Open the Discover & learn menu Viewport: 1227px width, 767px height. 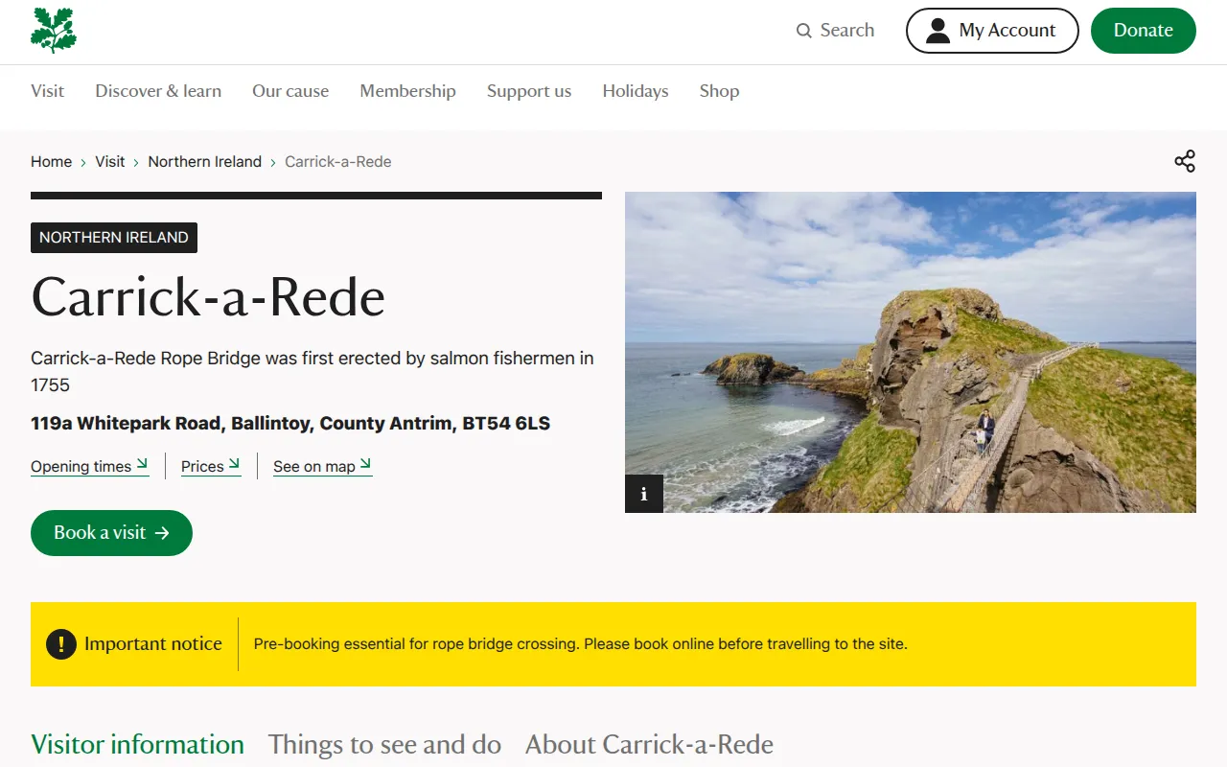pyautogui.click(x=158, y=91)
